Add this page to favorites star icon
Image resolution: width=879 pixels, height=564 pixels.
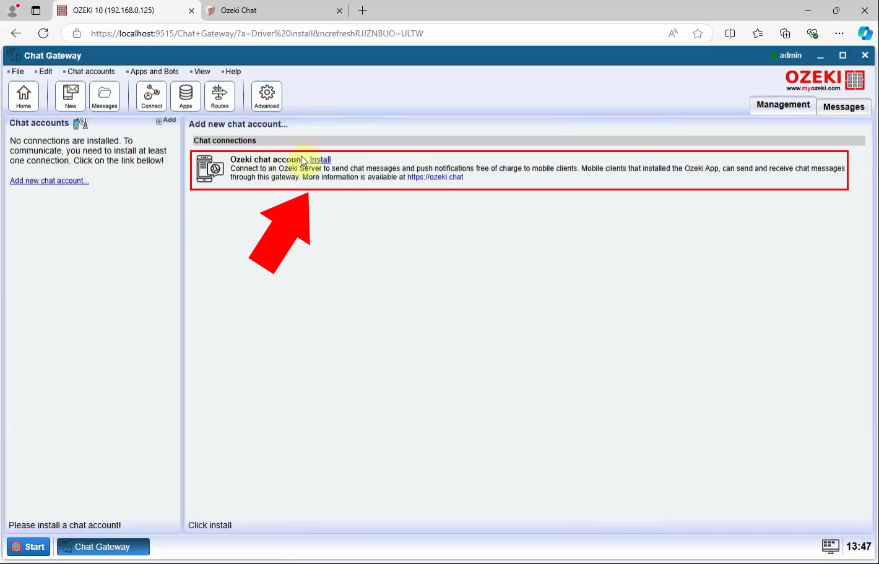[698, 33]
